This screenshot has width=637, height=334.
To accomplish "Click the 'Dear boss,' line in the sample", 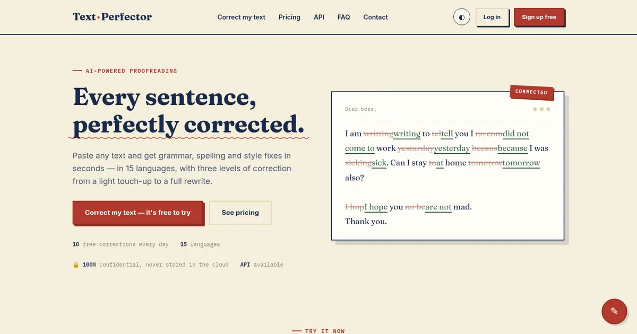I will 360,109.
